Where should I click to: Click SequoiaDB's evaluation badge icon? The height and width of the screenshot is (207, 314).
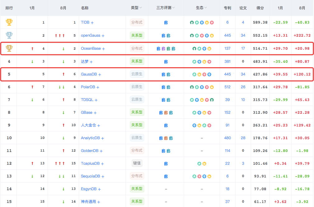(x=166, y=177)
